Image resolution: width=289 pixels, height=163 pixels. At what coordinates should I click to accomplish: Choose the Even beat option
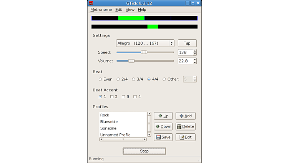[x=100, y=79]
